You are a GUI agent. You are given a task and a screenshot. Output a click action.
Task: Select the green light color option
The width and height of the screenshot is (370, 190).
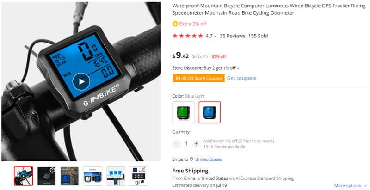click(183, 112)
